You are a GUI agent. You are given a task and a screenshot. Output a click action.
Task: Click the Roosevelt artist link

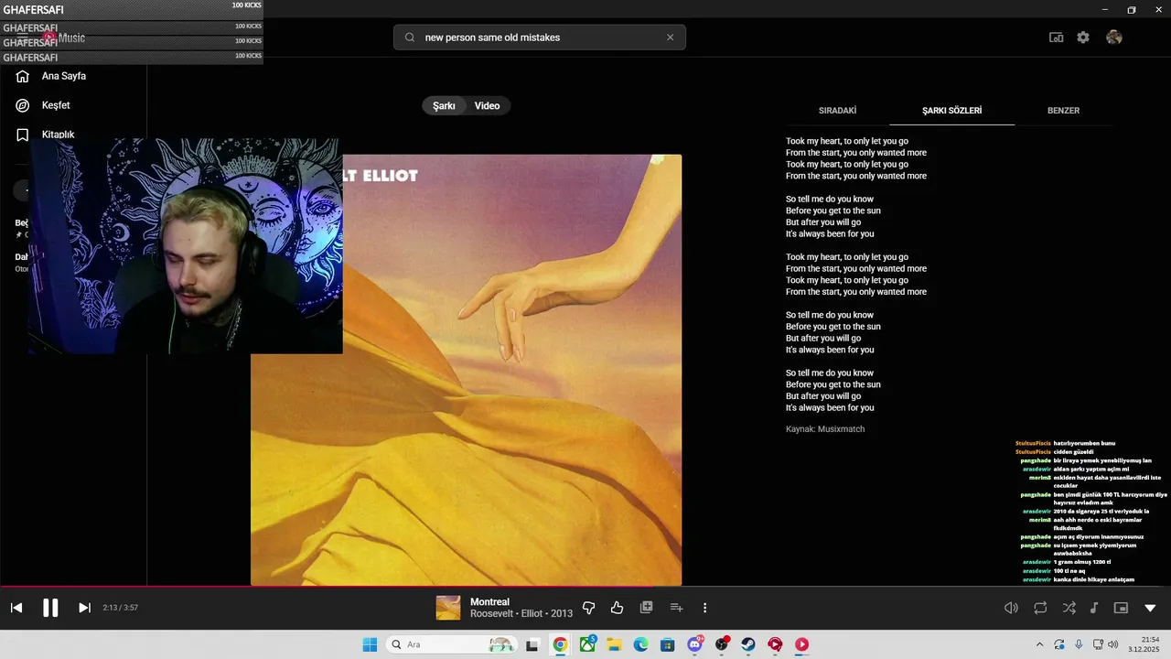click(x=492, y=613)
